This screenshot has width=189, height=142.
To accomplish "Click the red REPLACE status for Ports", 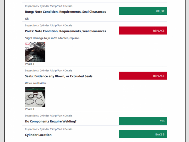I will (x=143, y=31).
